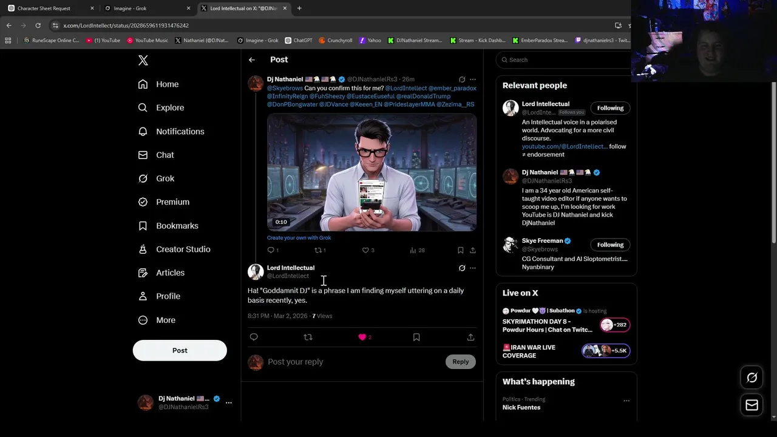Open Premium in the sidebar

pos(164,202)
